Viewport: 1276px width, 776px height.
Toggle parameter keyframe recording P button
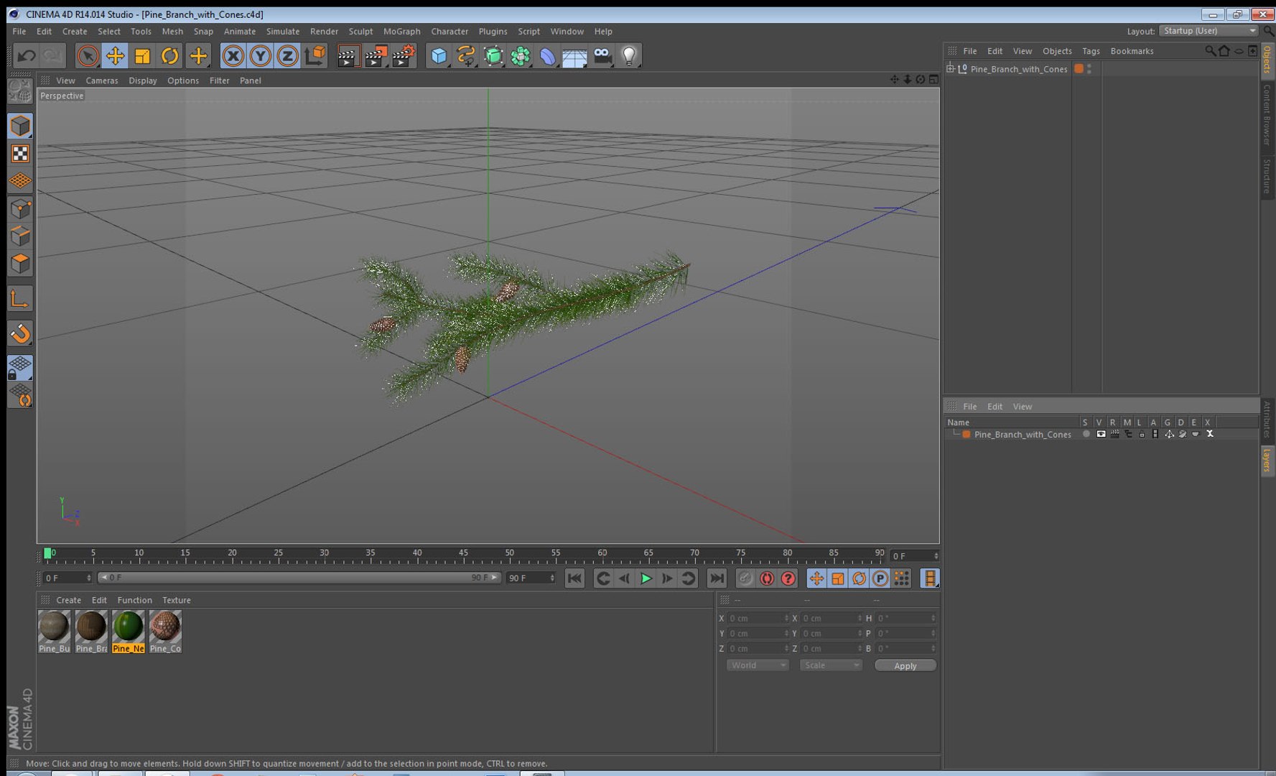point(880,578)
